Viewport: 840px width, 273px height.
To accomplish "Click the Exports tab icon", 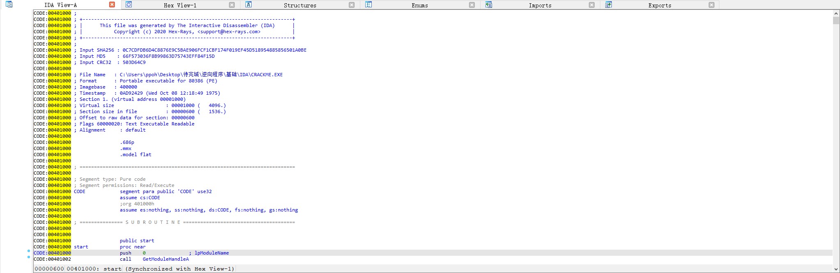I will pyautogui.click(x=609, y=5).
